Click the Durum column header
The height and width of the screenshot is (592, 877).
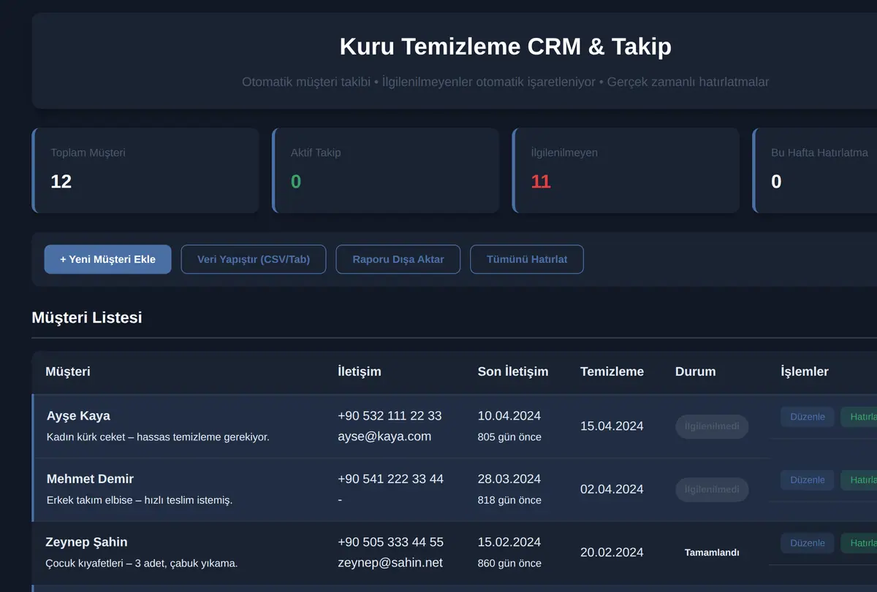coord(696,372)
